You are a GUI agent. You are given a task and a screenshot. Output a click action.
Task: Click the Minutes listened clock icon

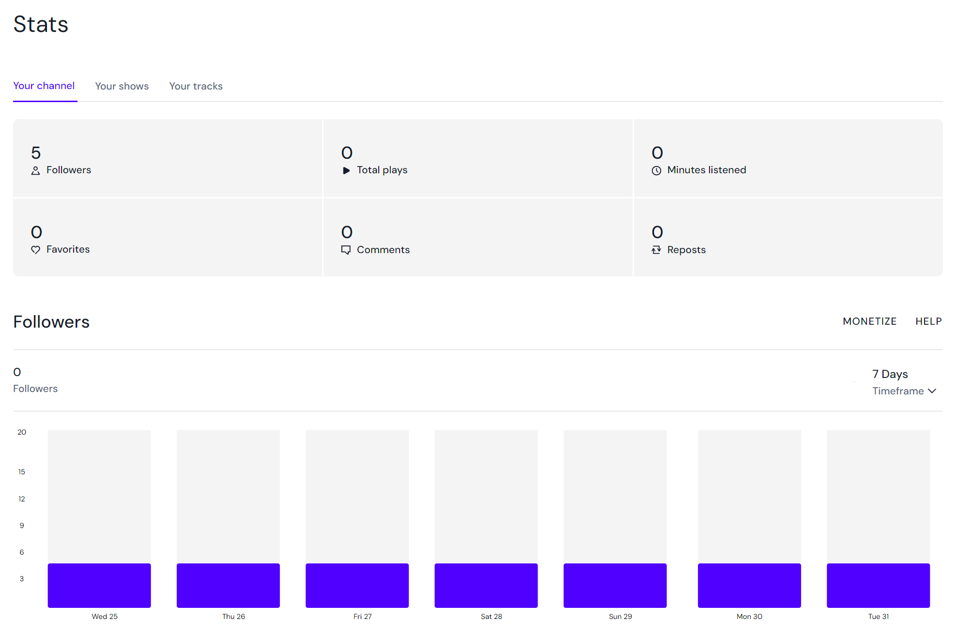click(656, 170)
